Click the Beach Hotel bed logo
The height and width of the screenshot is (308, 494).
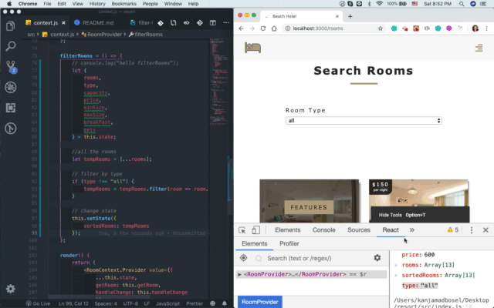pyautogui.click(x=252, y=48)
